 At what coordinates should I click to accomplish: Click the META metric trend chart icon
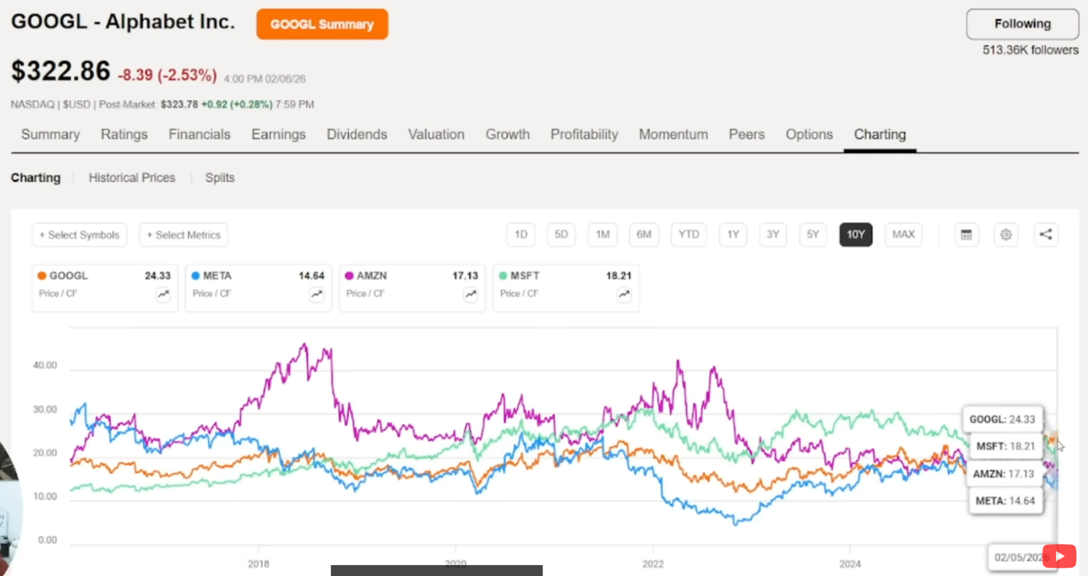click(317, 294)
